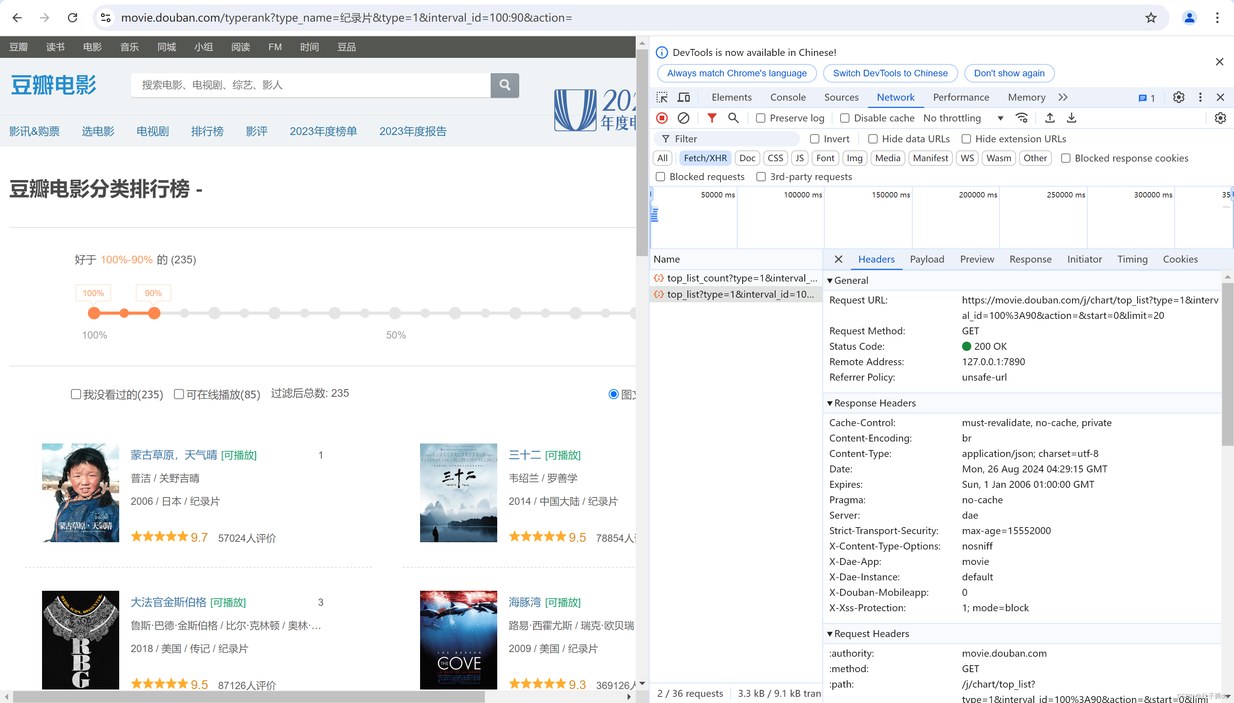The image size is (1234, 703).
Task: Open DevTools settings gear in tab bar
Action: [x=1178, y=98]
